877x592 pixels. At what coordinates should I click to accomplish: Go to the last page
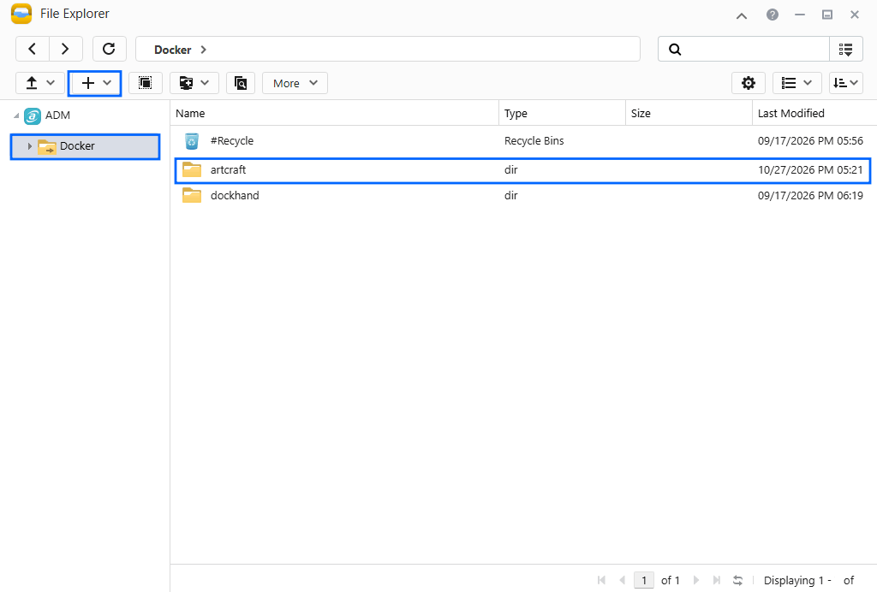717,580
